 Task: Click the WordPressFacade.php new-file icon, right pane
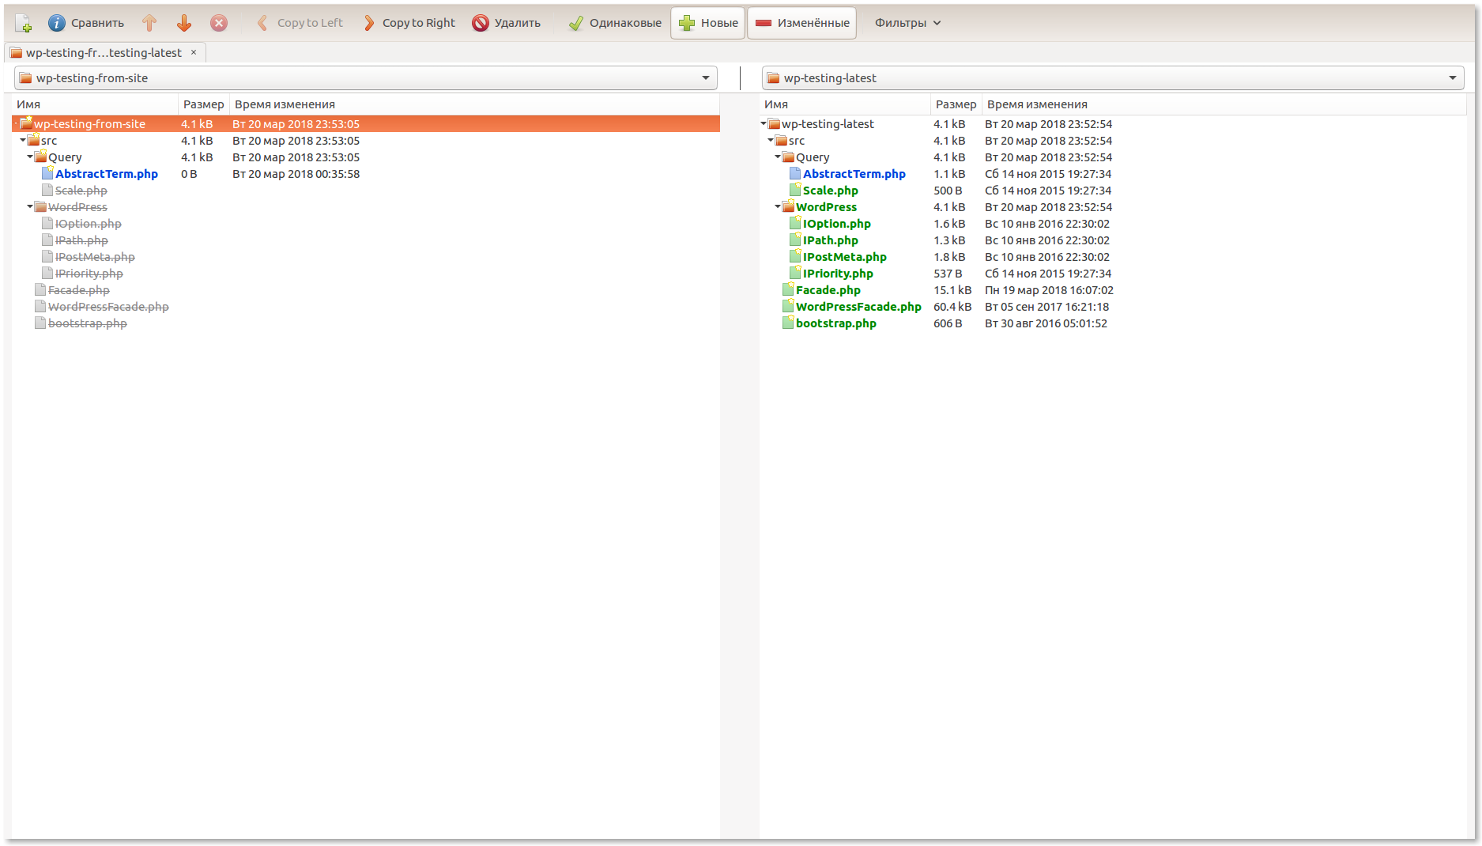[788, 306]
